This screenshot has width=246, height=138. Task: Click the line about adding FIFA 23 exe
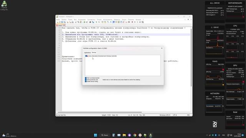point(89,41)
